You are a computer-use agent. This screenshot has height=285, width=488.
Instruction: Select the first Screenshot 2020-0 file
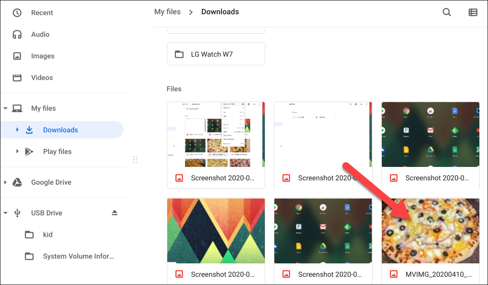coord(216,134)
